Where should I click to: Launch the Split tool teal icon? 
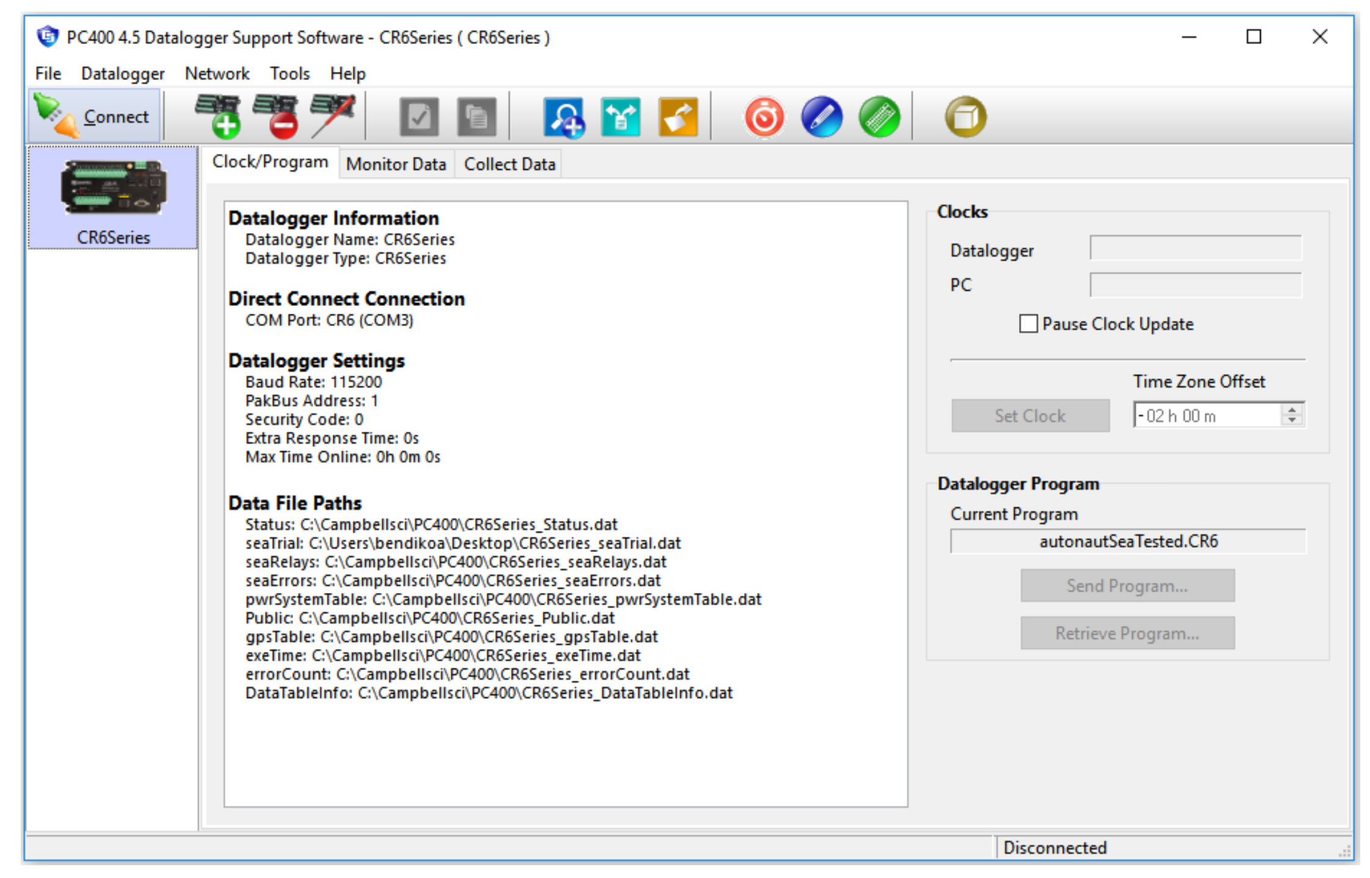[620, 117]
